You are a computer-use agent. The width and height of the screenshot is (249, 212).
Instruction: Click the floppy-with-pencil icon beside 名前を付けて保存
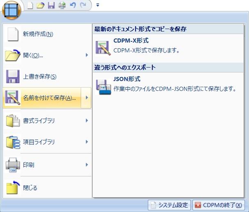(13, 97)
